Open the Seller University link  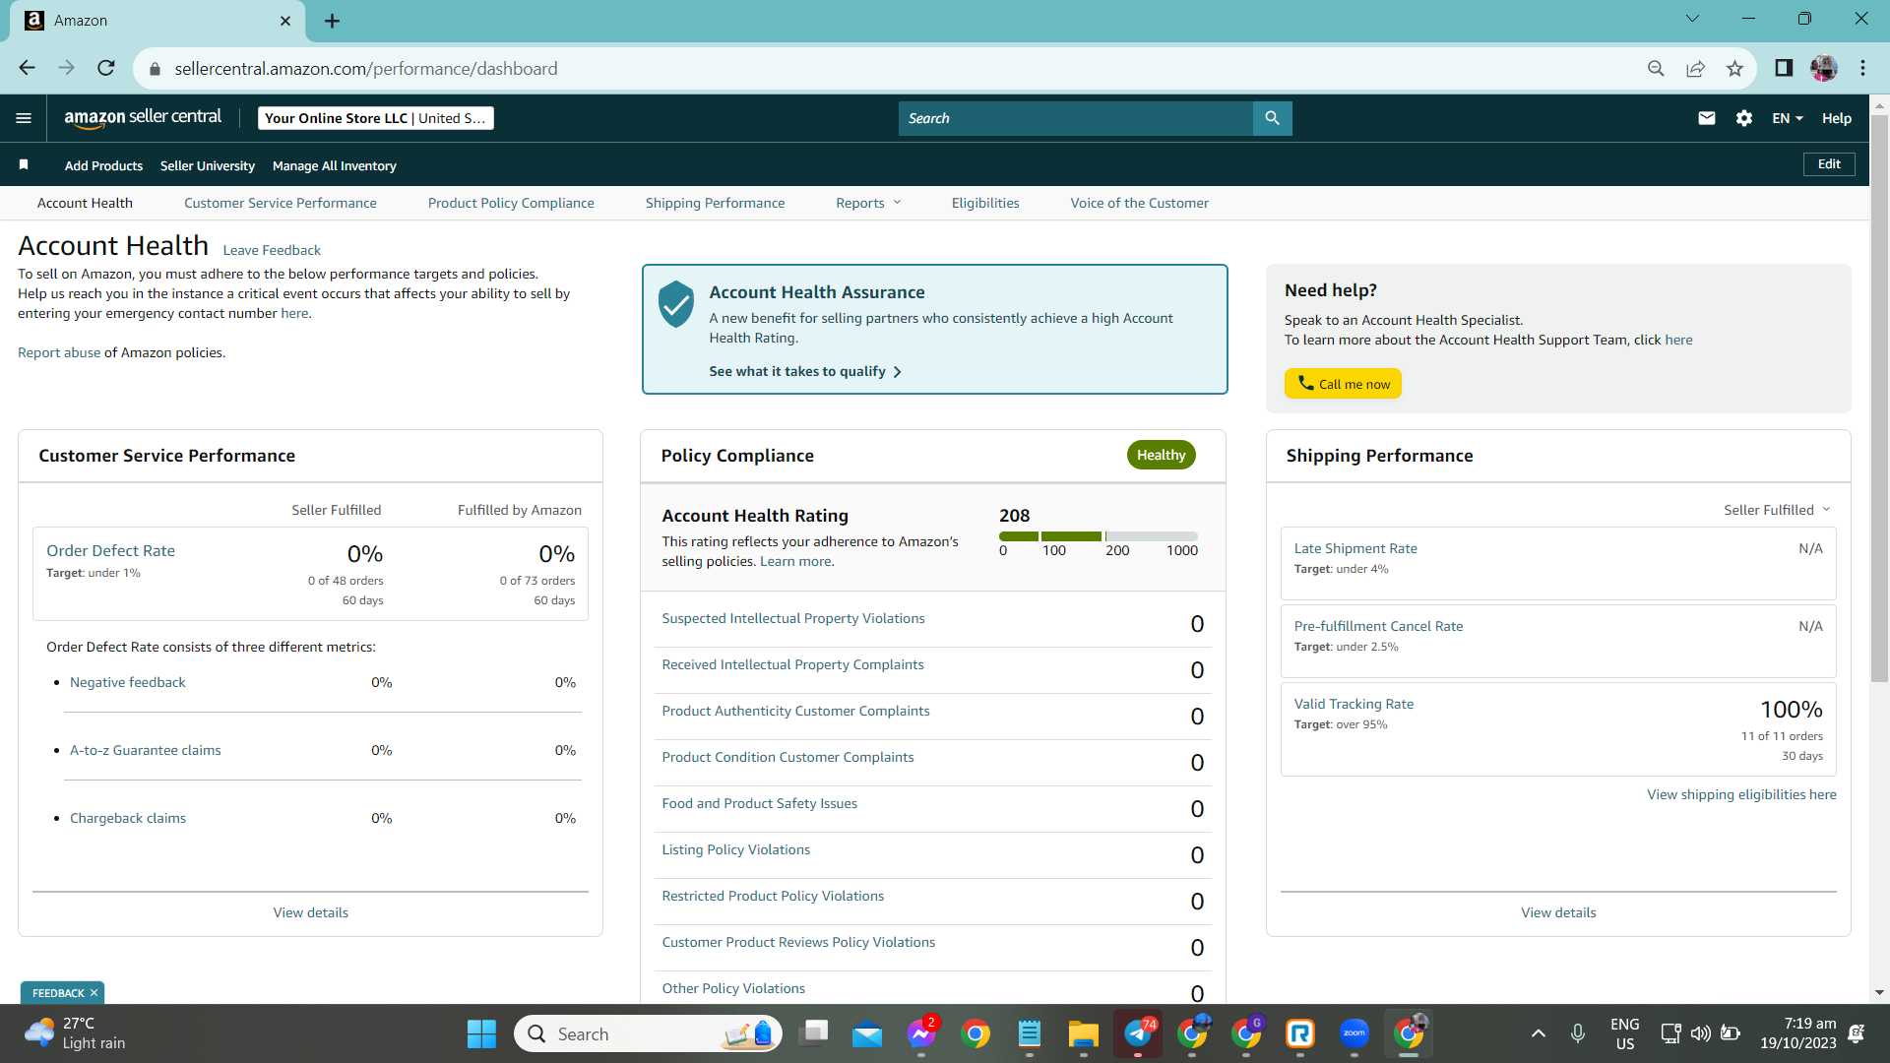(208, 165)
